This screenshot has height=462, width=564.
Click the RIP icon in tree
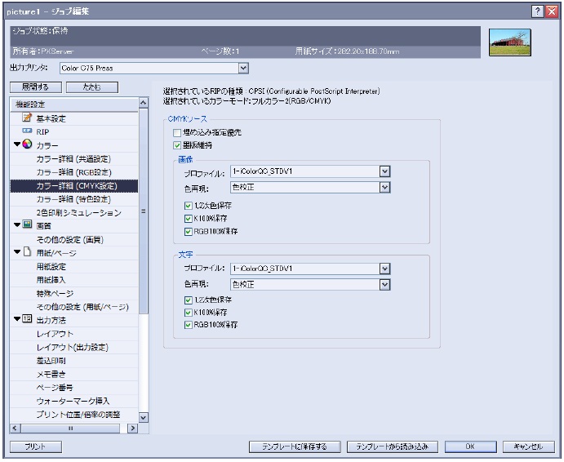(x=26, y=131)
